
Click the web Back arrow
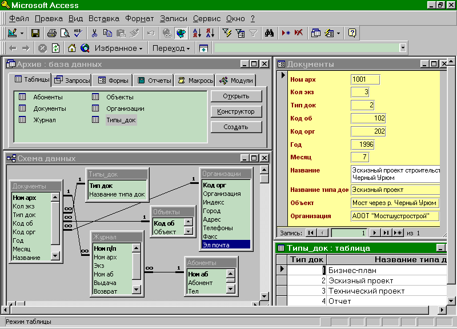click(13, 48)
